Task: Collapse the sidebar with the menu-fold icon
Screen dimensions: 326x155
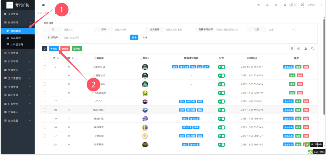Action: (43, 5)
